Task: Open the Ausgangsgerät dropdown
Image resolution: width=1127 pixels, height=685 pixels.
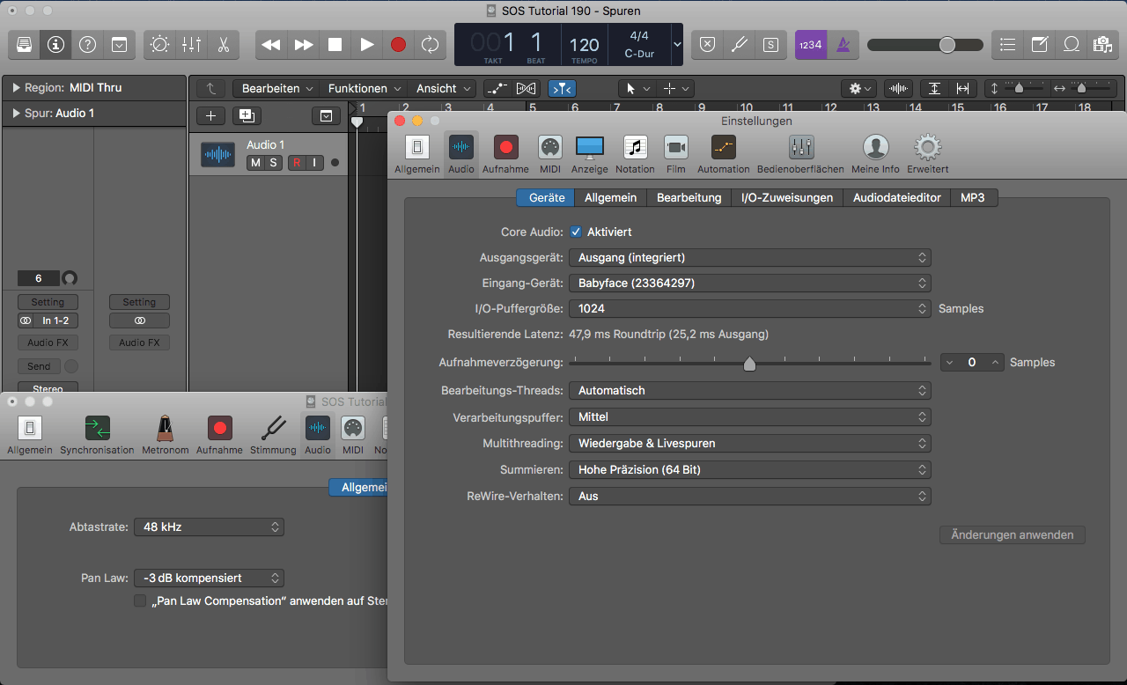Action: click(x=749, y=258)
